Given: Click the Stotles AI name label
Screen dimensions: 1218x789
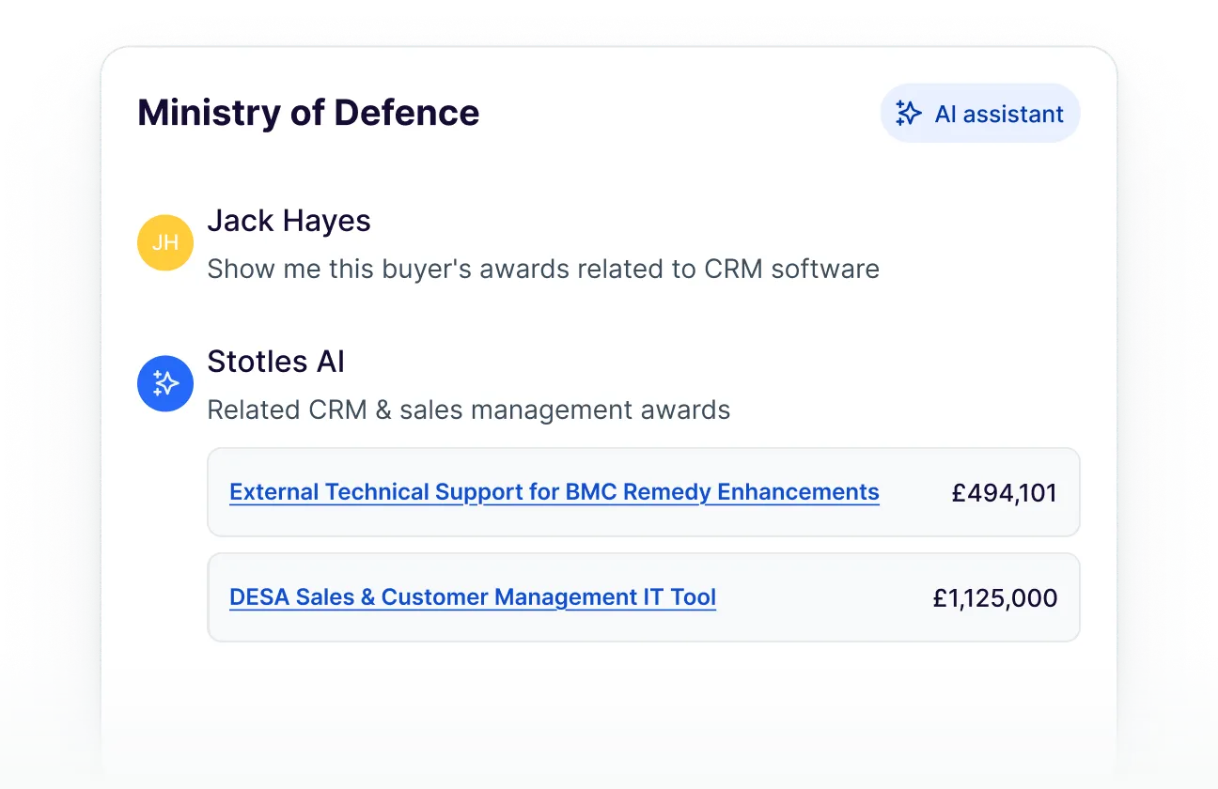Looking at the screenshot, I should tap(275, 362).
